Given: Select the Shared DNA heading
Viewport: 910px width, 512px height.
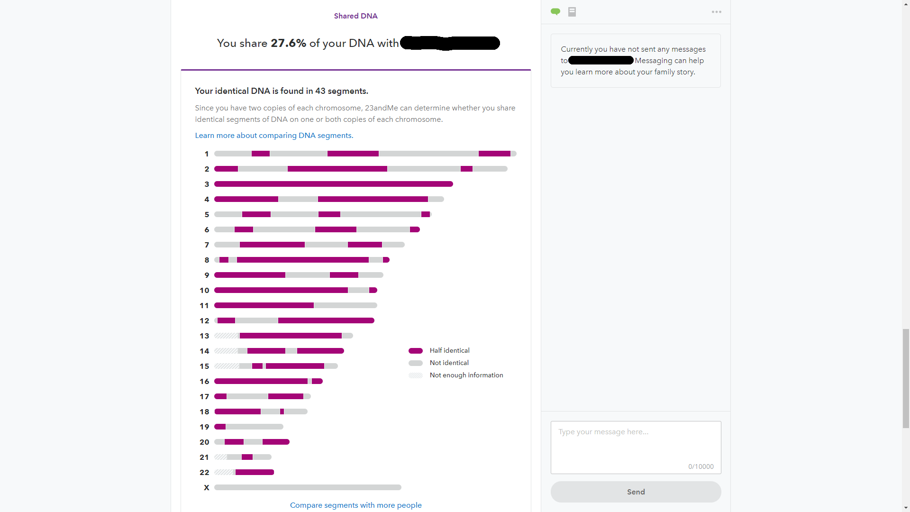Looking at the screenshot, I should pyautogui.click(x=355, y=16).
